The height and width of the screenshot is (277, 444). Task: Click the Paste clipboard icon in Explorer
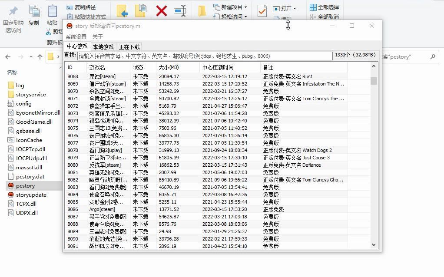(53, 11)
